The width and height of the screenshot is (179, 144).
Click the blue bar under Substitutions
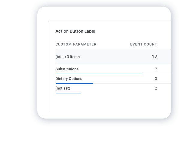pos(99,74)
